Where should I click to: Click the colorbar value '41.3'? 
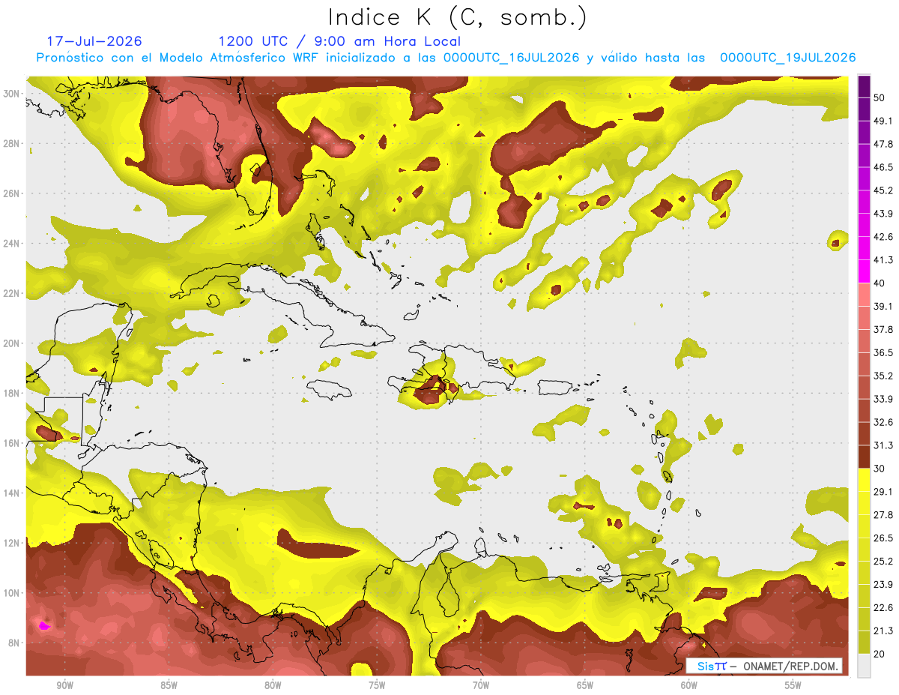883,260
